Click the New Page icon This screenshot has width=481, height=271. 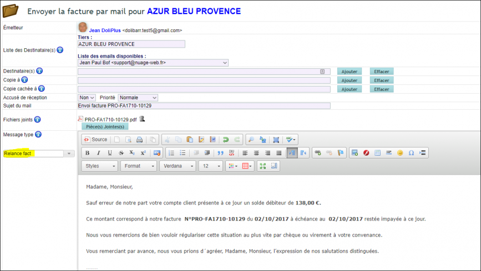point(117,140)
